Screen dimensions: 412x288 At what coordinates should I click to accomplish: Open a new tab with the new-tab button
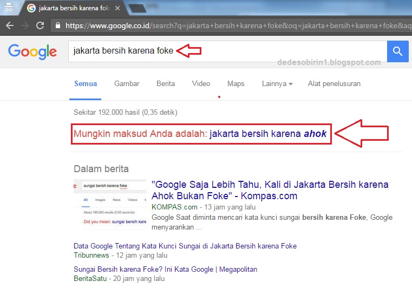tap(138, 8)
